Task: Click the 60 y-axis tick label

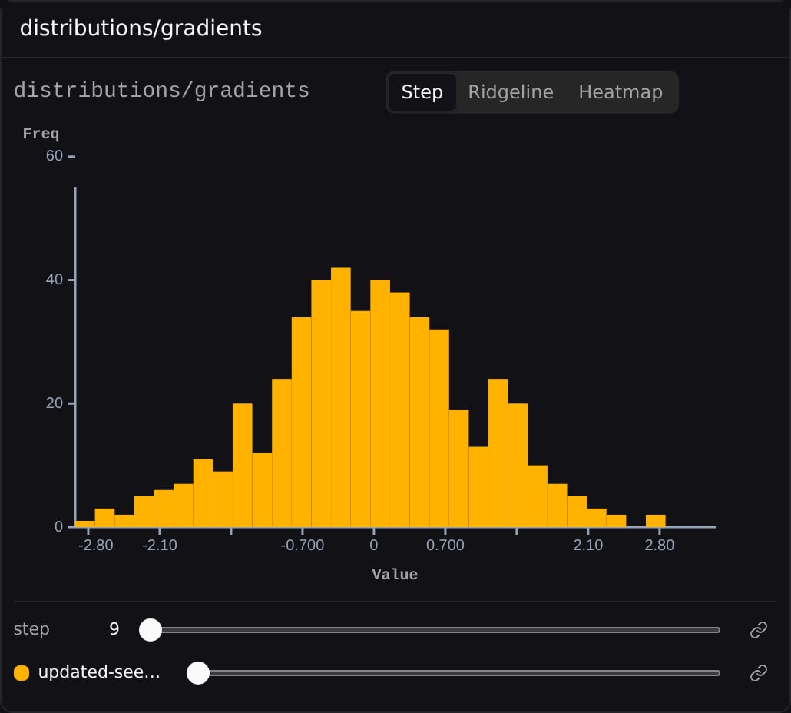Action: [x=54, y=156]
